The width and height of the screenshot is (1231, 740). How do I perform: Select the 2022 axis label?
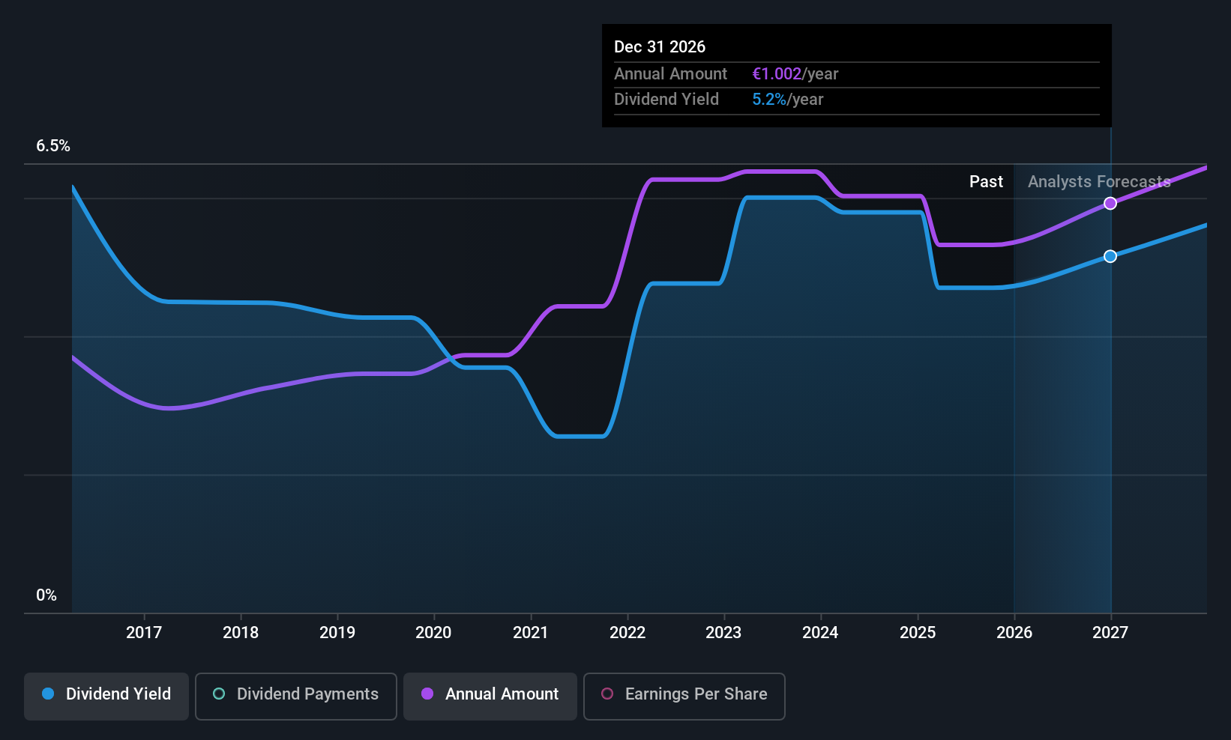pyautogui.click(x=627, y=633)
